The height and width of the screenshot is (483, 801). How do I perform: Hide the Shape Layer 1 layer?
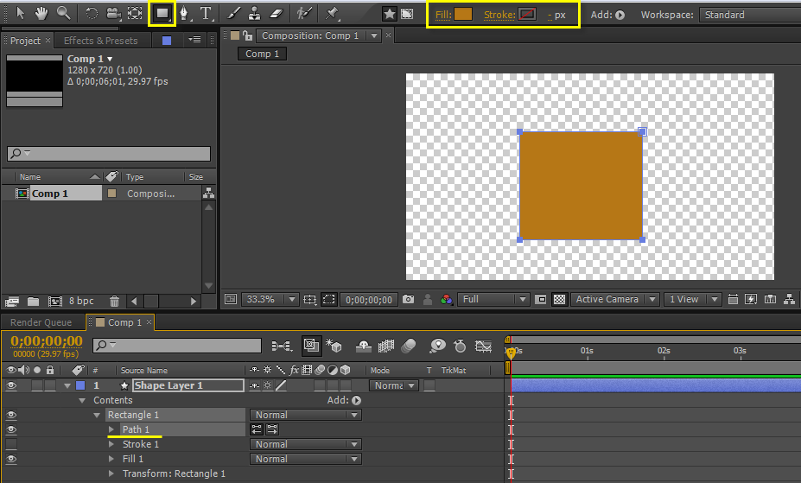(11, 385)
